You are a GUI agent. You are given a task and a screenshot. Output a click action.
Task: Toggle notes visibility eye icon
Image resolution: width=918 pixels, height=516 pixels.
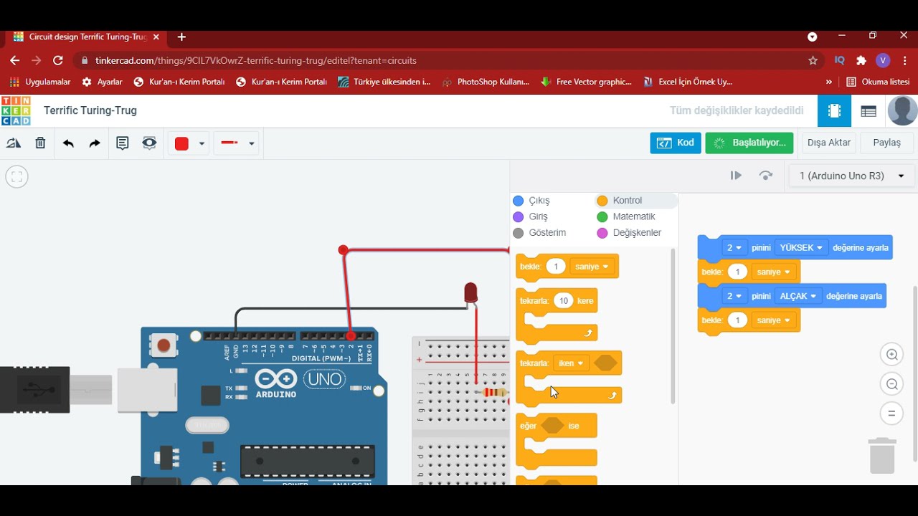(149, 143)
